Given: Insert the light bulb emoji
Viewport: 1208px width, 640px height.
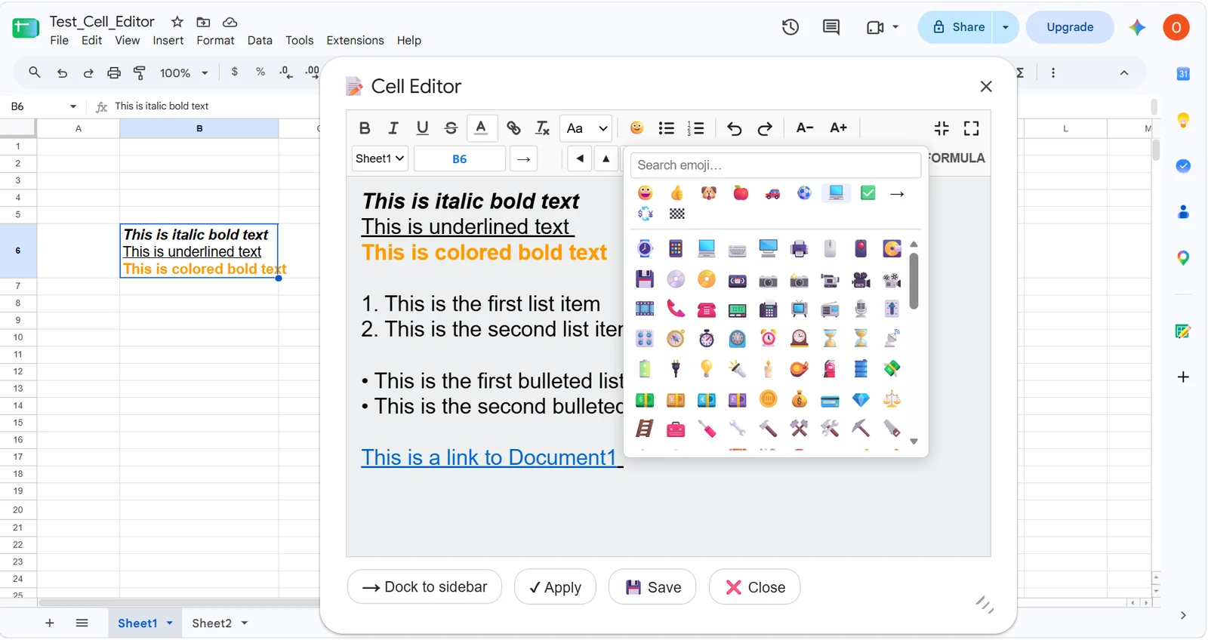Looking at the screenshot, I should pyautogui.click(x=706, y=368).
